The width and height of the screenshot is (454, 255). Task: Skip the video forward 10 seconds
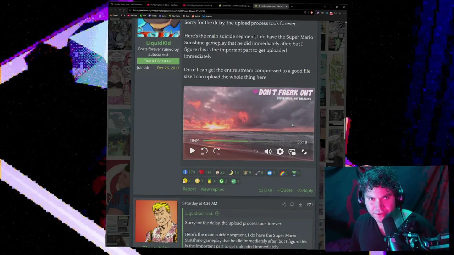tap(217, 151)
